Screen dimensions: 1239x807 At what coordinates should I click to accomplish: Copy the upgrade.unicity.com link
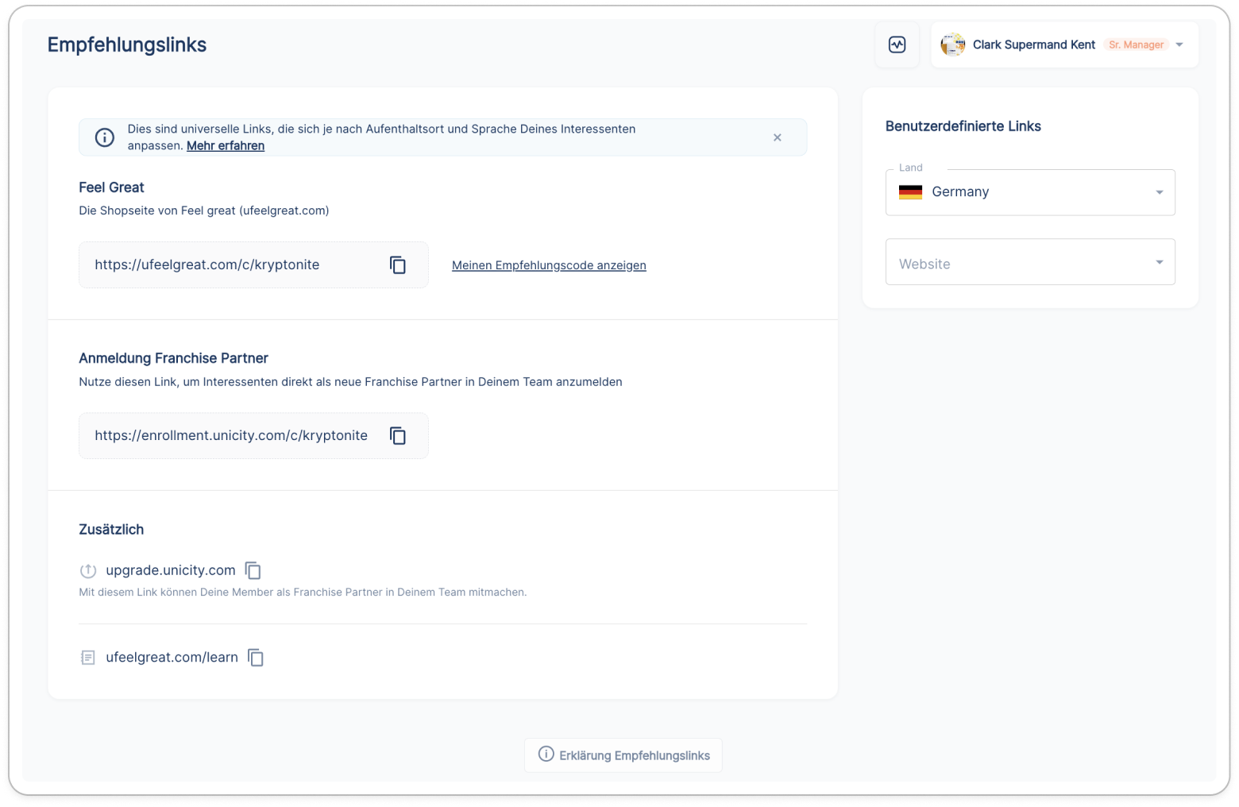(253, 570)
